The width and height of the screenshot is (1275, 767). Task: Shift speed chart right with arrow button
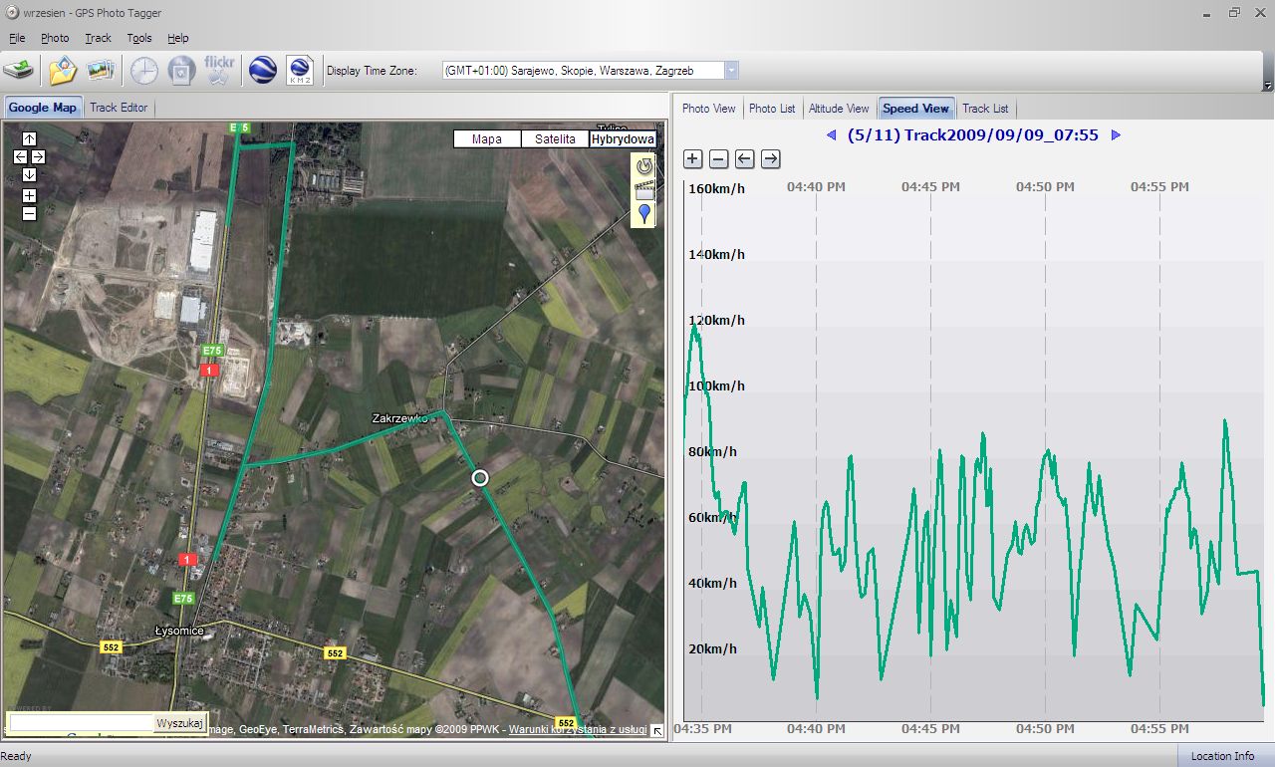pos(771,159)
